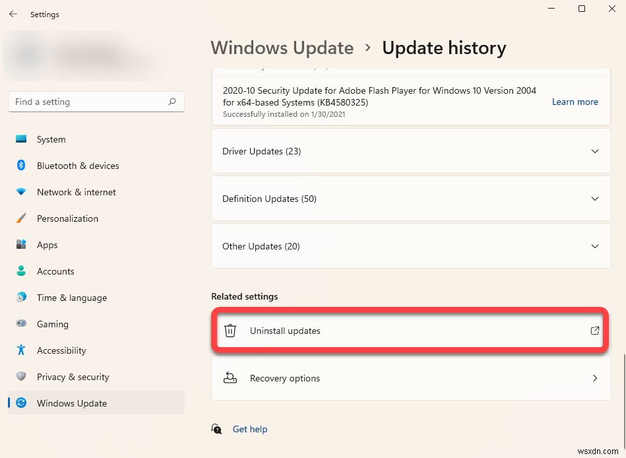The image size is (626, 458).
Task: Select the Accounts icon
Action: (22, 271)
